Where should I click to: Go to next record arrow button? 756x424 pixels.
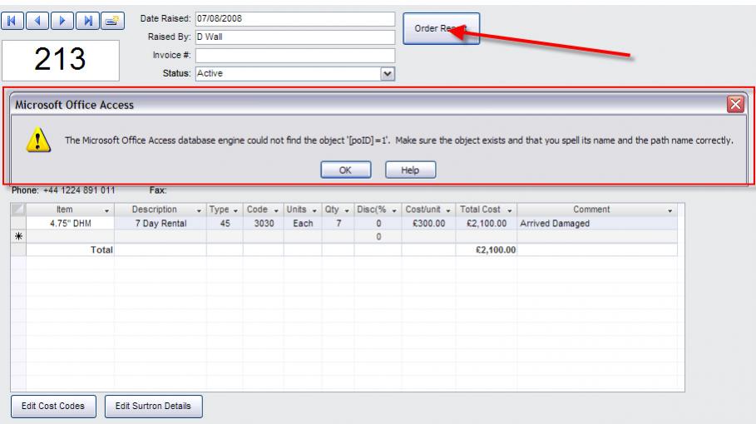[62, 21]
